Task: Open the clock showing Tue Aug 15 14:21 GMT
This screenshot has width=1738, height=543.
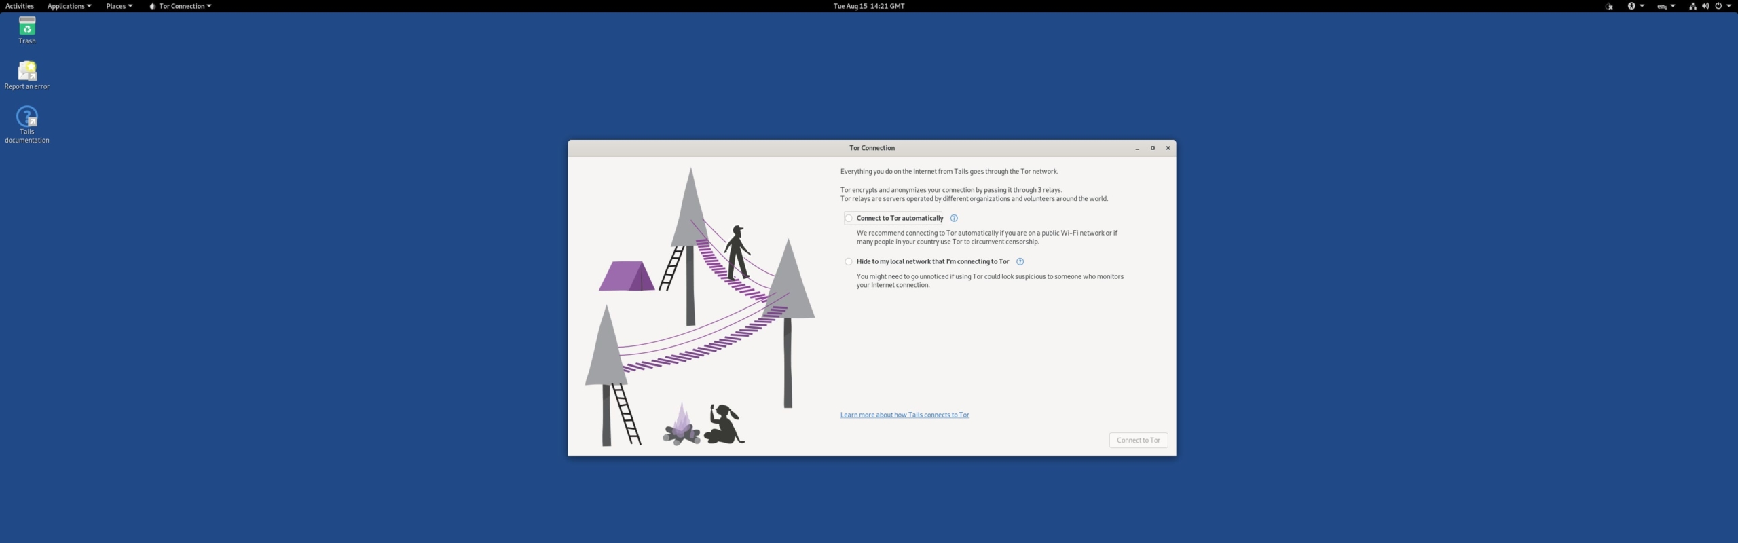Action: click(x=869, y=6)
